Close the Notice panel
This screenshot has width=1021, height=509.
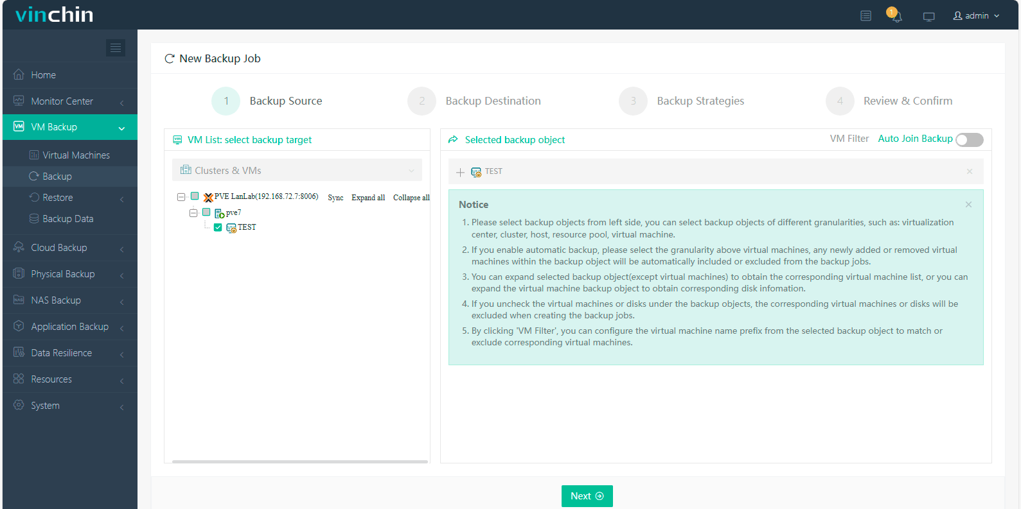(968, 204)
